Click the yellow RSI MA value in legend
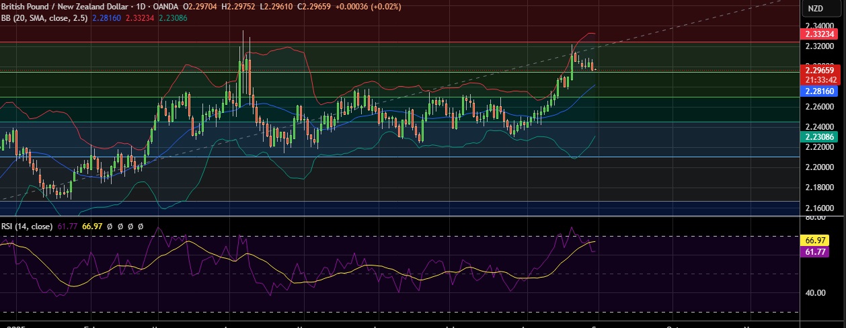Screen dimensions: 846x328 click(x=91, y=227)
